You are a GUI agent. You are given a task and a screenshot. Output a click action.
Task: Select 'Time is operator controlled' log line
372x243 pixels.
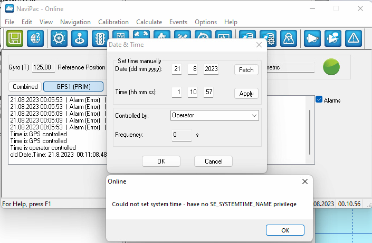pyautogui.click(x=43, y=148)
